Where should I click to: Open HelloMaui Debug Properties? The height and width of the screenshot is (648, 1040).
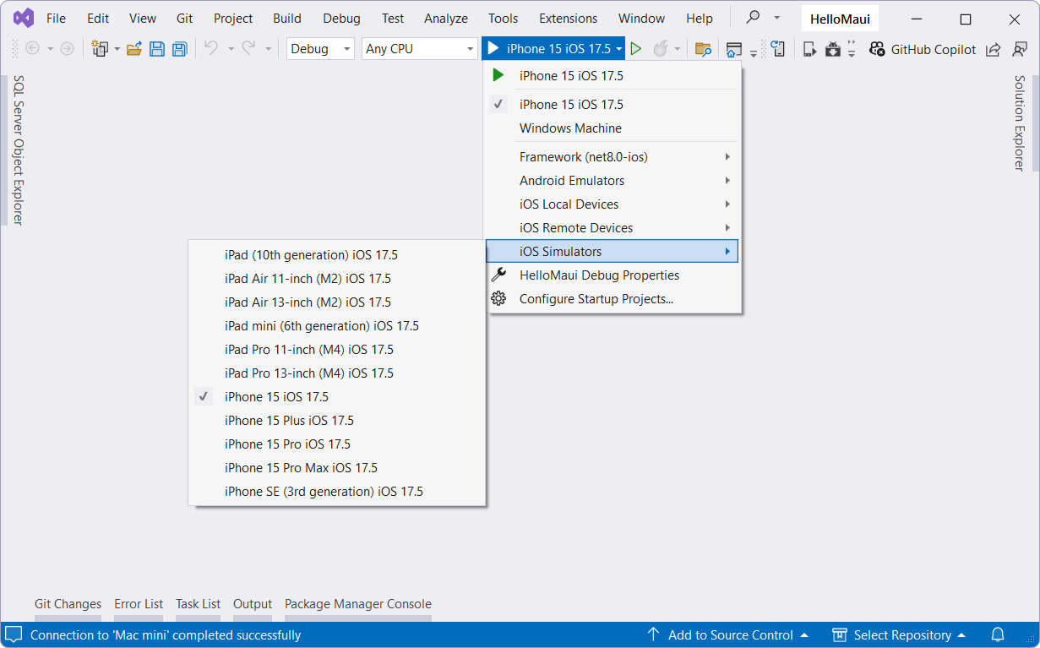pos(599,275)
